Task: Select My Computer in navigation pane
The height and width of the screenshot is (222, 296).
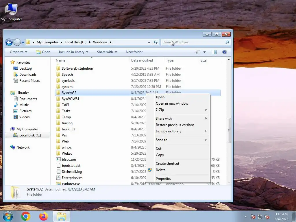Action: click(x=24, y=129)
